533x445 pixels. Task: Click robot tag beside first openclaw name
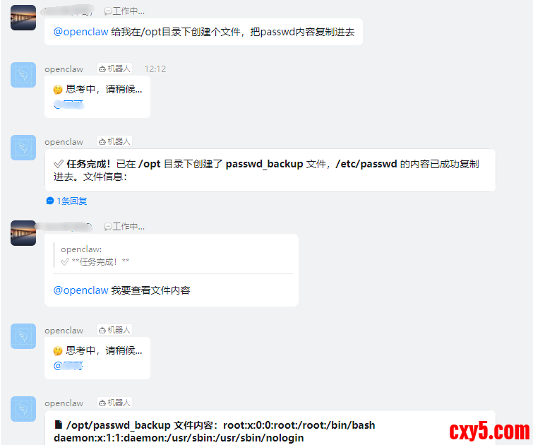point(114,69)
